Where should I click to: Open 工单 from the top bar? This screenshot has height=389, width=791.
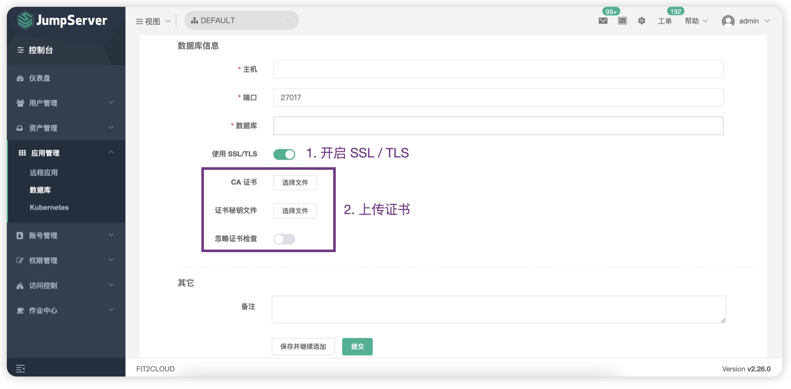665,22
